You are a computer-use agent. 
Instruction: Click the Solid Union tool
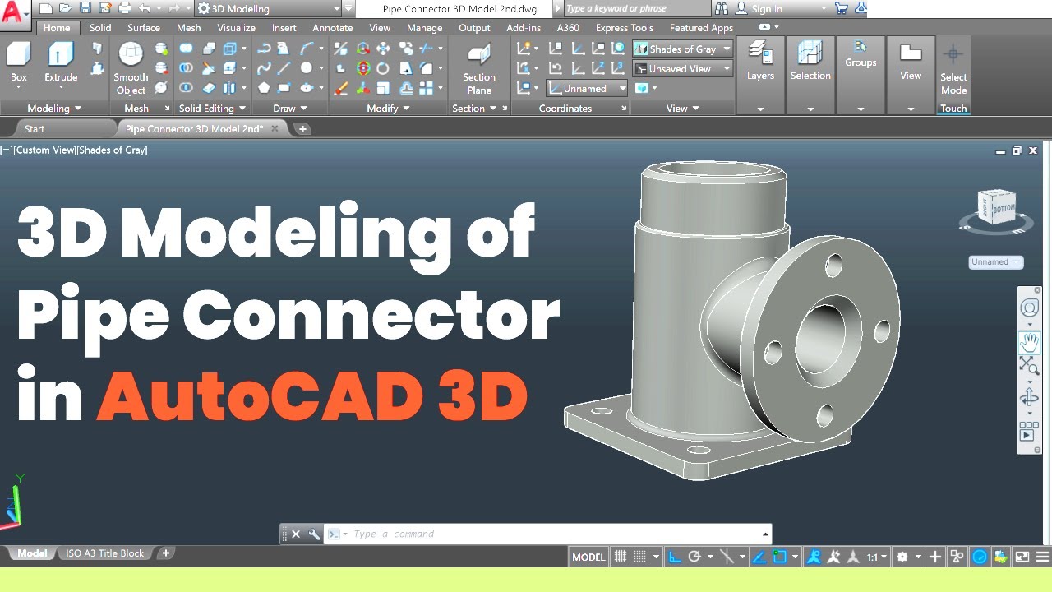[187, 48]
